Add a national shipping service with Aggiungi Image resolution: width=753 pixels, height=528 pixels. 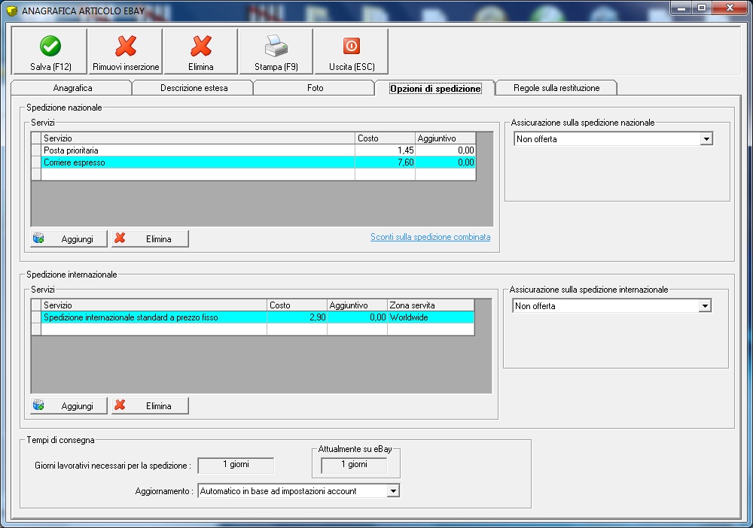(x=69, y=239)
